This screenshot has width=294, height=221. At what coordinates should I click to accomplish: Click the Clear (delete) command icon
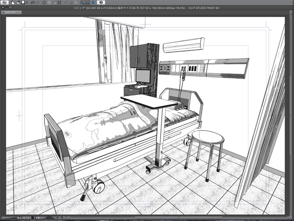pyautogui.click(x=44, y=3)
